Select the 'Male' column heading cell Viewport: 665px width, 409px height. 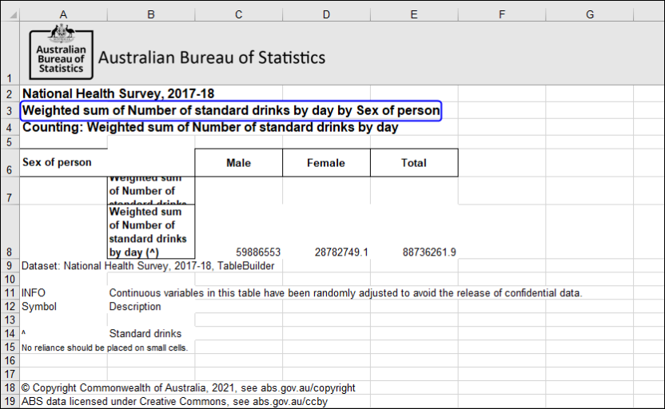(x=239, y=163)
